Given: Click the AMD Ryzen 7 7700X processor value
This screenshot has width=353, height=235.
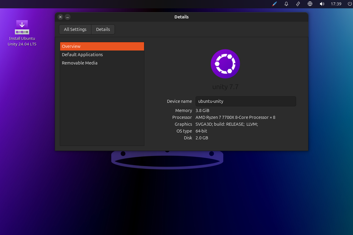Looking at the screenshot, I should tap(235, 117).
